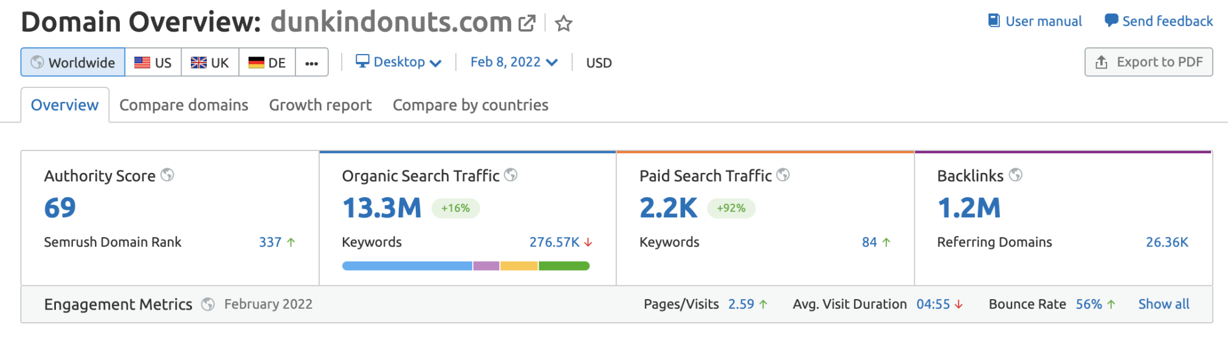The width and height of the screenshot is (1228, 338).
Task: Switch to US database
Action: point(153,63)
